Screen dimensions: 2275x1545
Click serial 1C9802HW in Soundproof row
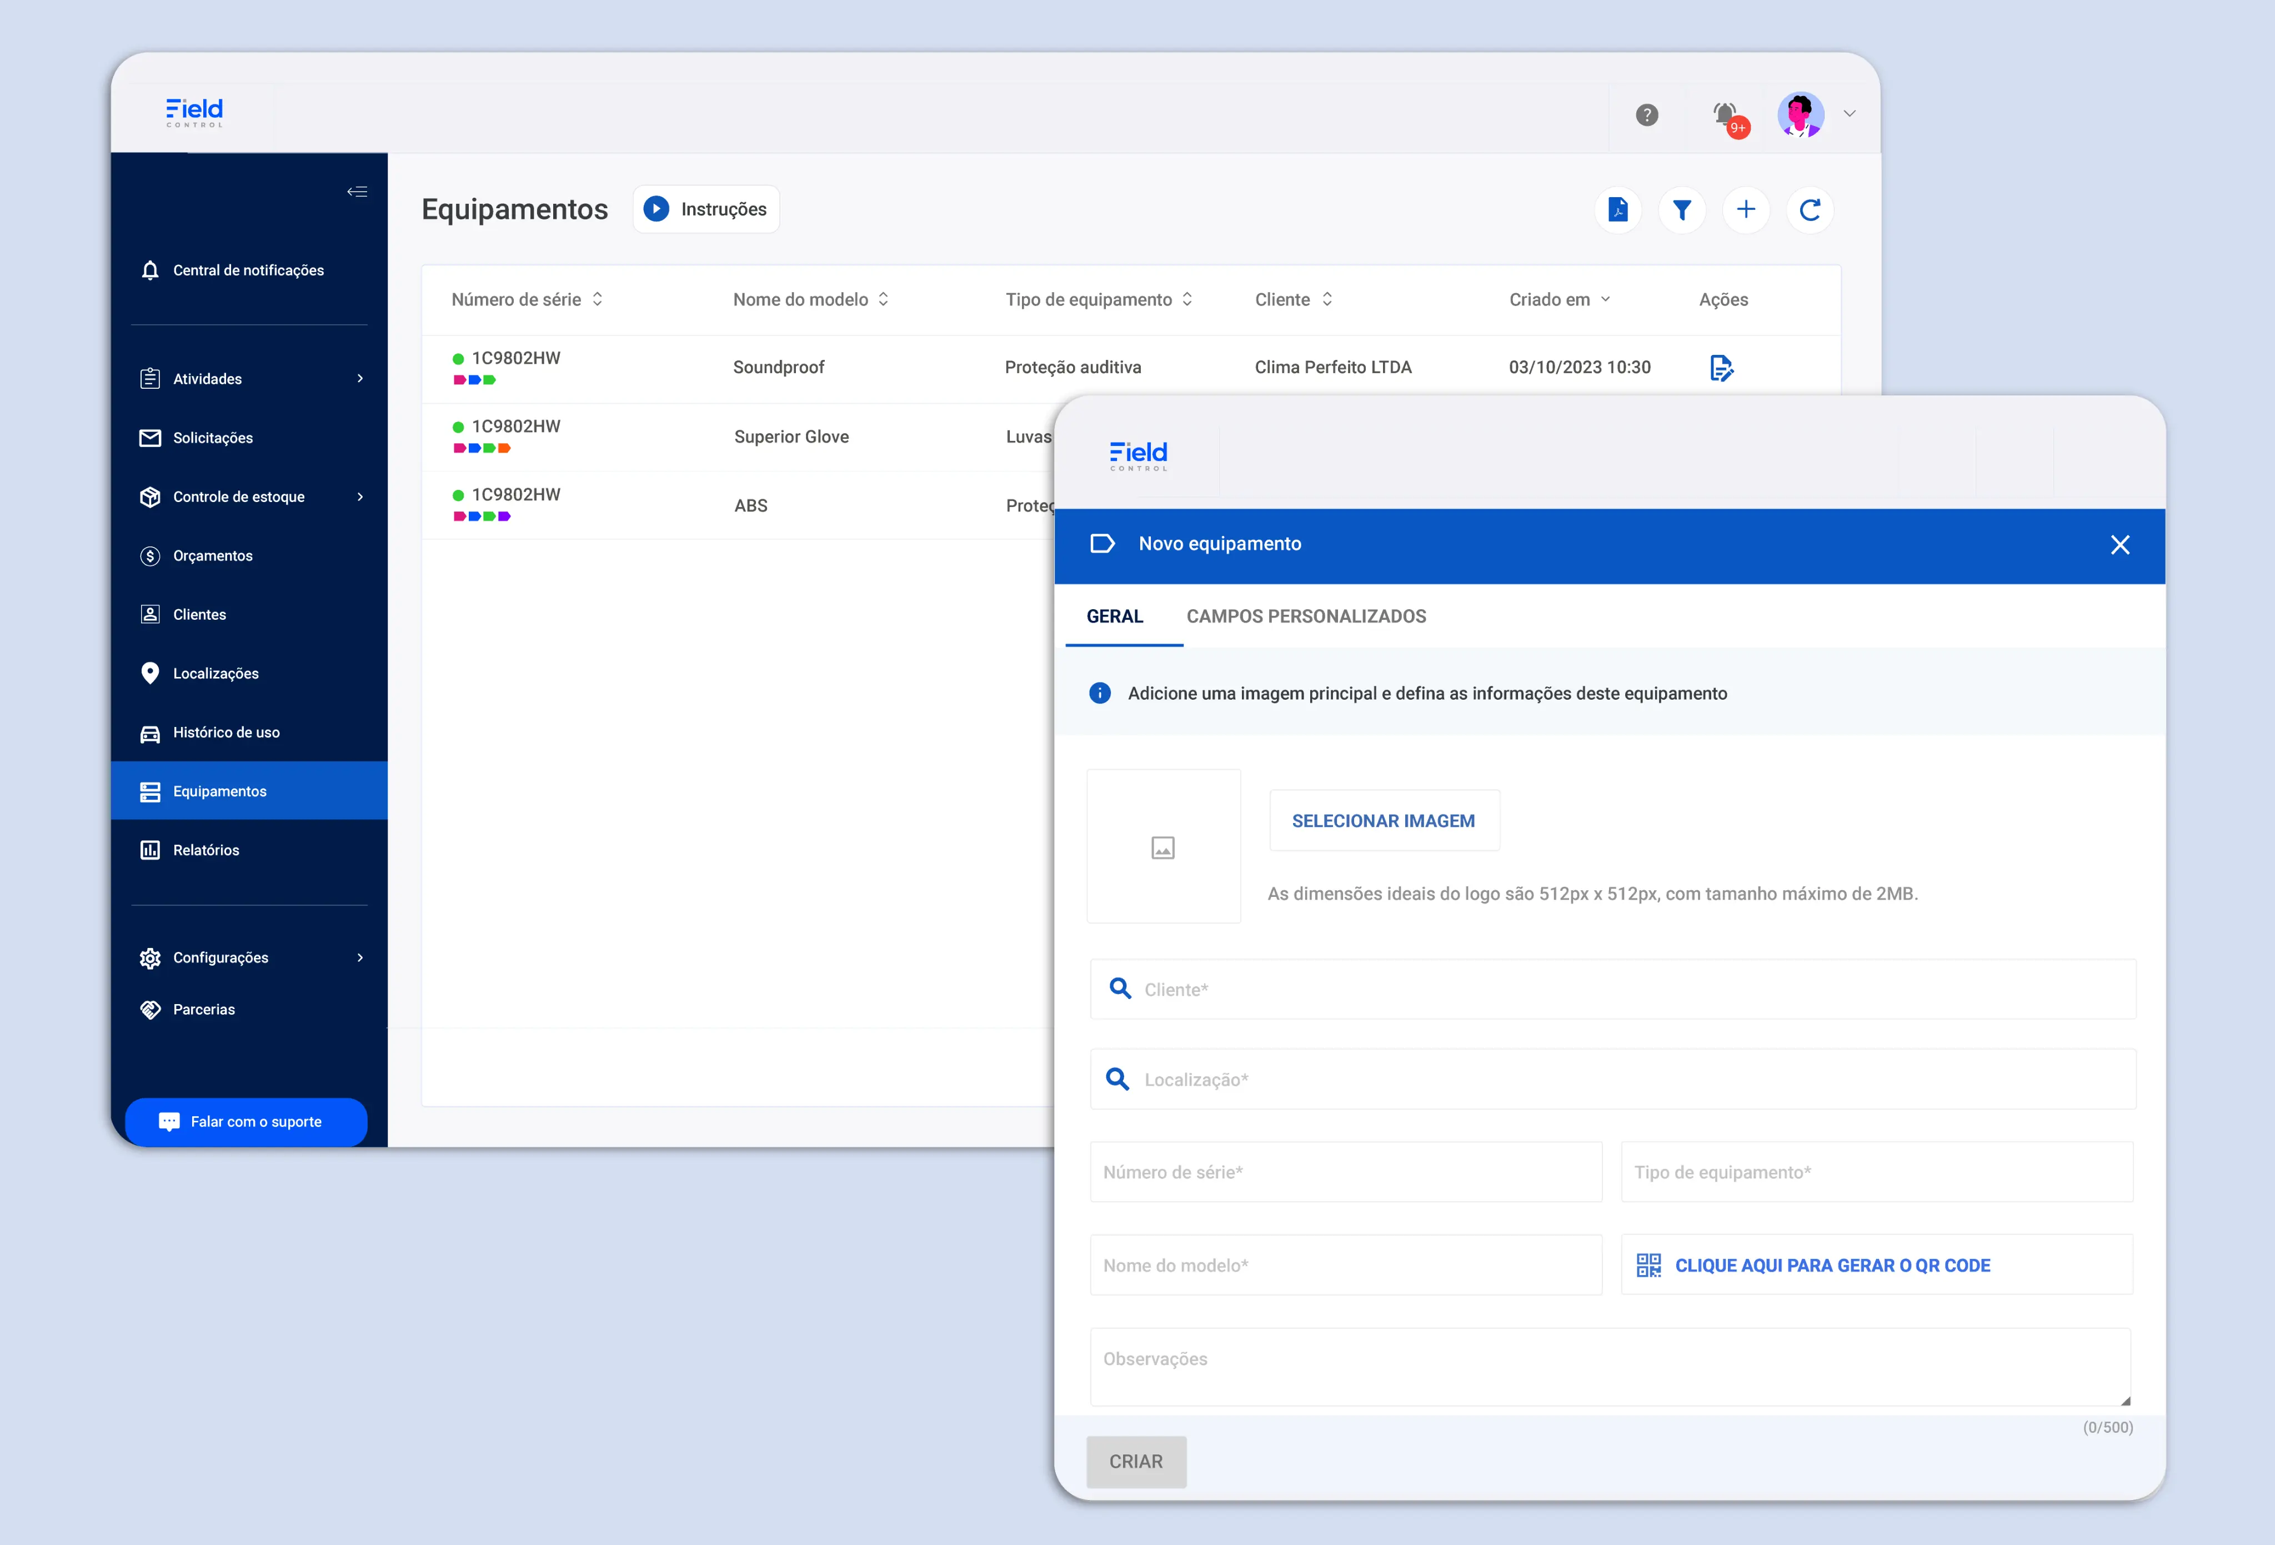(x=516, y=358)
